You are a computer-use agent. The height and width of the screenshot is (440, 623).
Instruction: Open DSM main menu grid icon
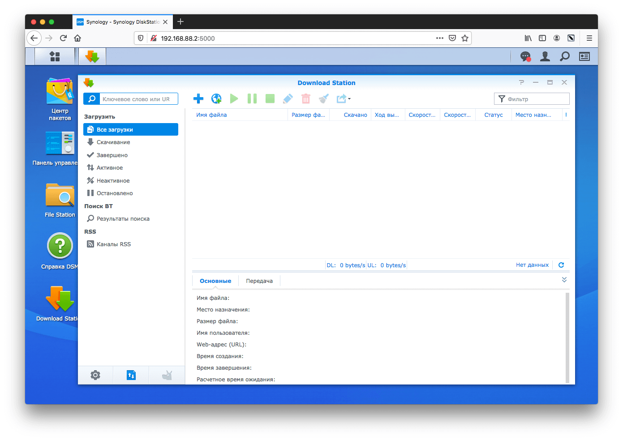pyautogui.click(x=55, y=56)
